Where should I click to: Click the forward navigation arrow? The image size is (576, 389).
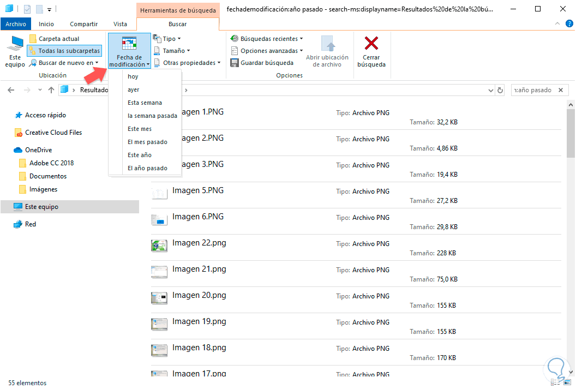tap(27, 90)
